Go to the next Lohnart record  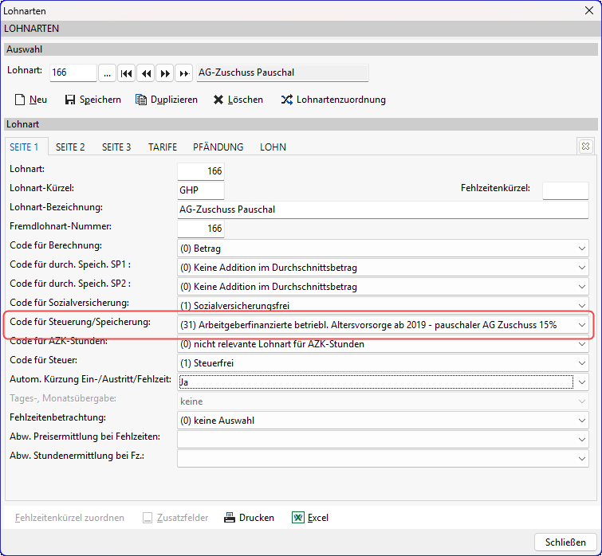[165, 72]
